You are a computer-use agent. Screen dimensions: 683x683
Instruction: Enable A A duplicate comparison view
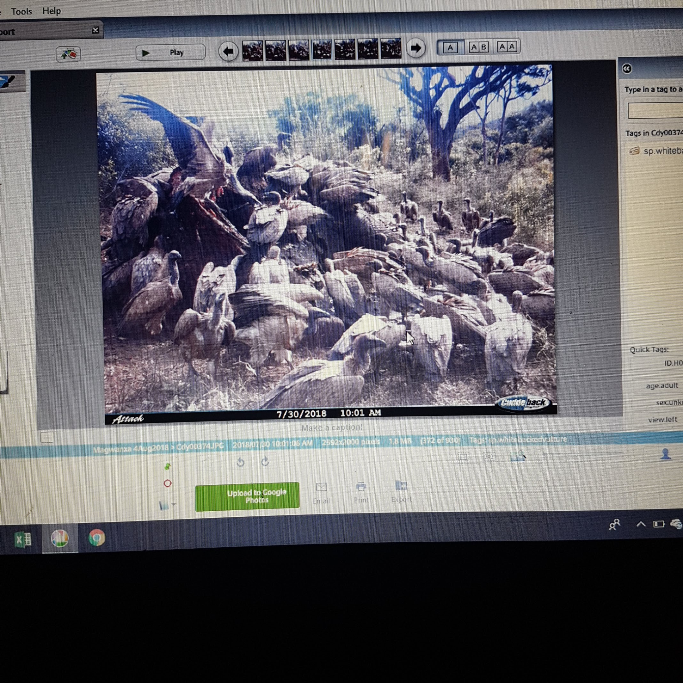point(507,47)
